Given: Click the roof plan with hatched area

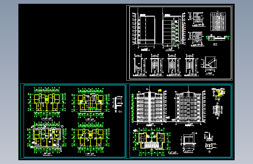Looking at the screenshot, I should point(152,142).
